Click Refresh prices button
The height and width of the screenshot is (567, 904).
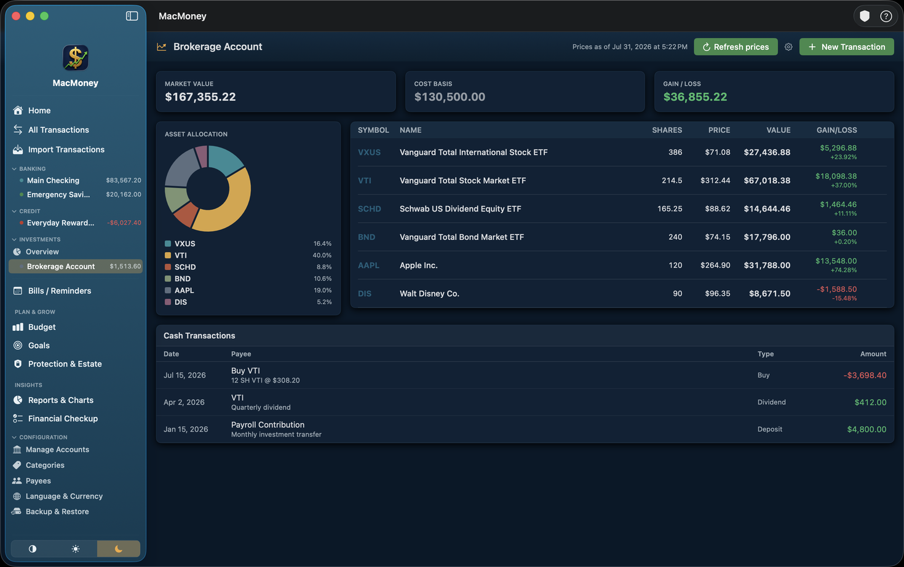(735, 47)
